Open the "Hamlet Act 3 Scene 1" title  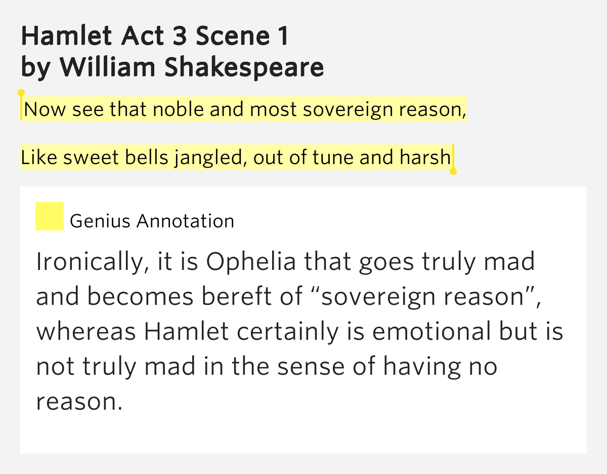point(155,36)
